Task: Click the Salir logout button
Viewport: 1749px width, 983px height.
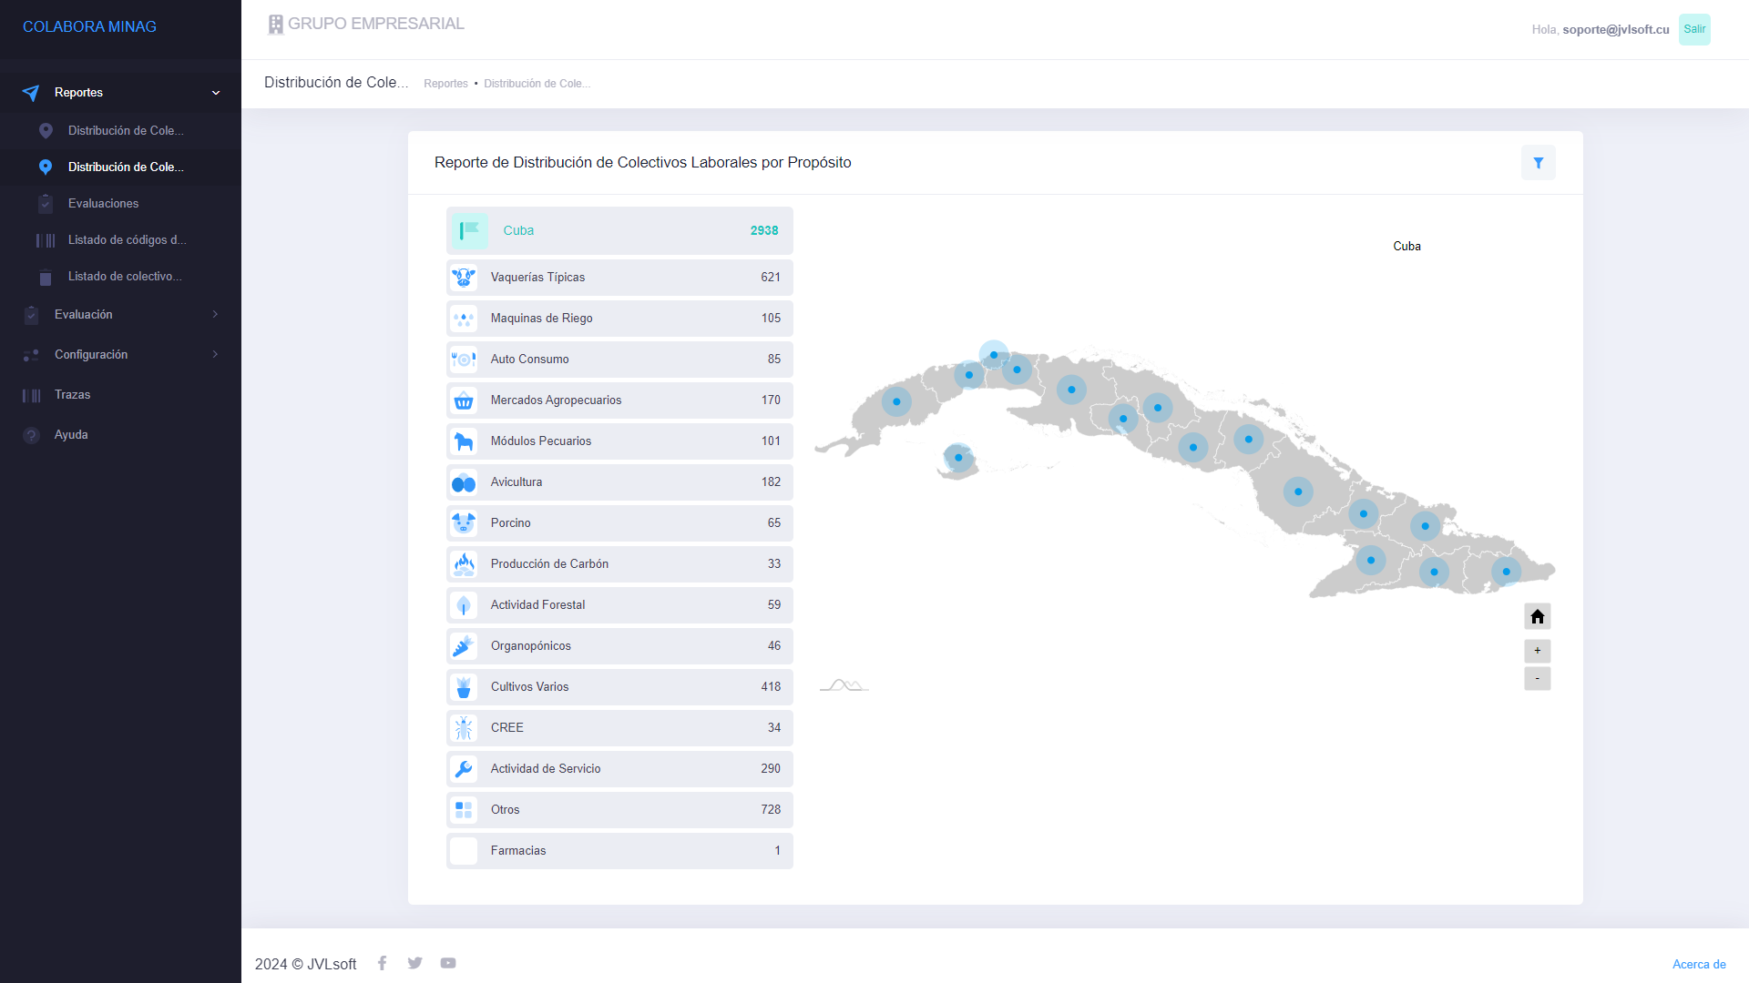Action: tap(1693, 29)
